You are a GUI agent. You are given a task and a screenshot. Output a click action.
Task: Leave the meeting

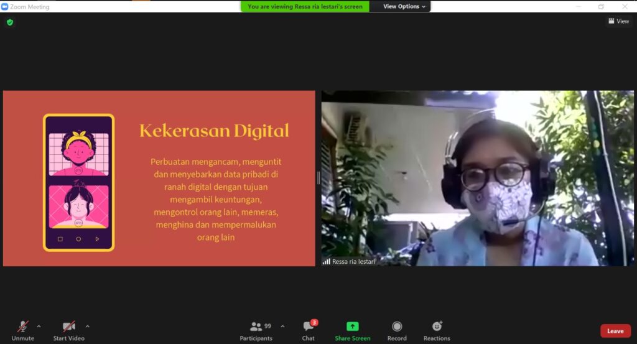[x=615, y=331]
